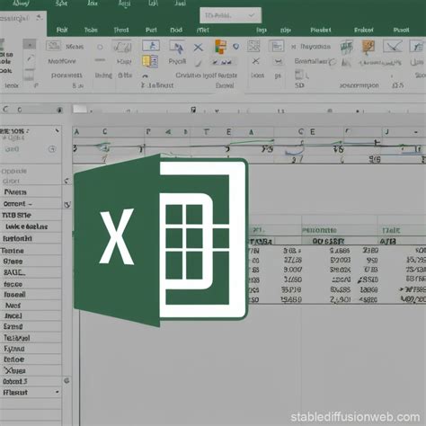426x426 pixels.
Task: Click the blue framed figure icon
Action: (151, 46)
